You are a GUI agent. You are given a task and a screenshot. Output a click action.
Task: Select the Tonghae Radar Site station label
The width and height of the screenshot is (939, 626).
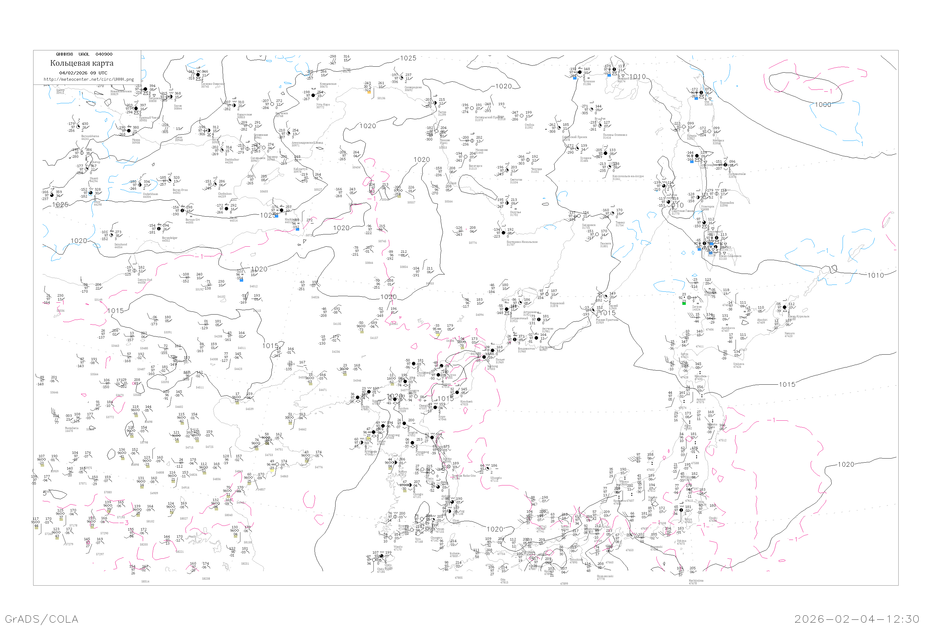464,476
